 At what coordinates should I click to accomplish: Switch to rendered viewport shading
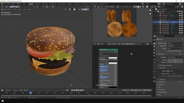88,9
